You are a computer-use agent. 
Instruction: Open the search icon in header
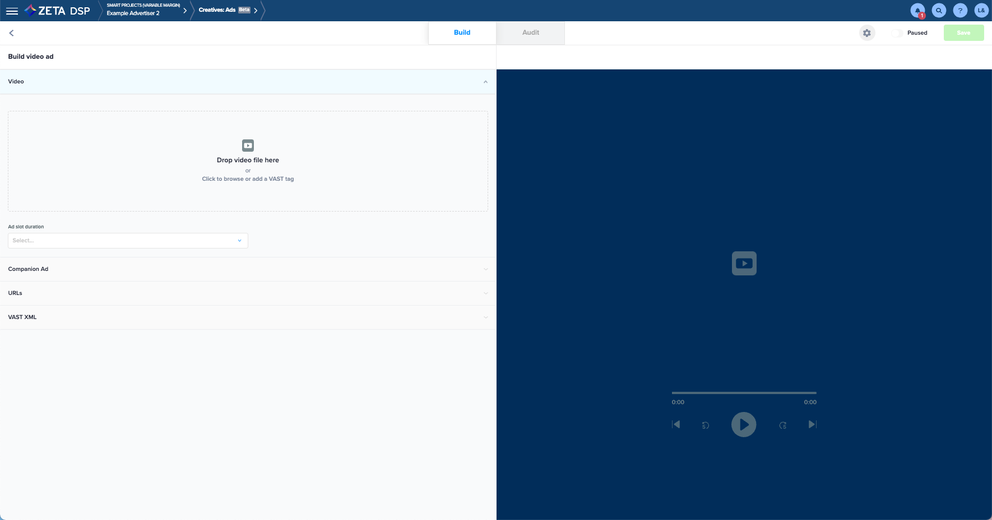(939, 11)
